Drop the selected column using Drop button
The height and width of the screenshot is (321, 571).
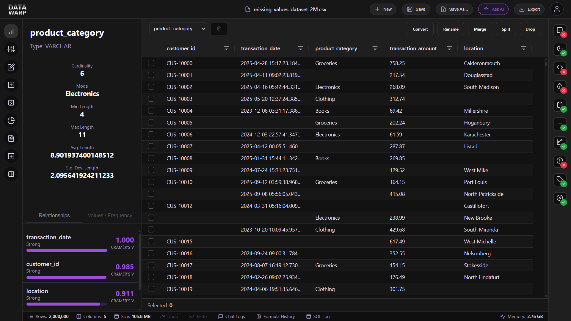(530, 29)
